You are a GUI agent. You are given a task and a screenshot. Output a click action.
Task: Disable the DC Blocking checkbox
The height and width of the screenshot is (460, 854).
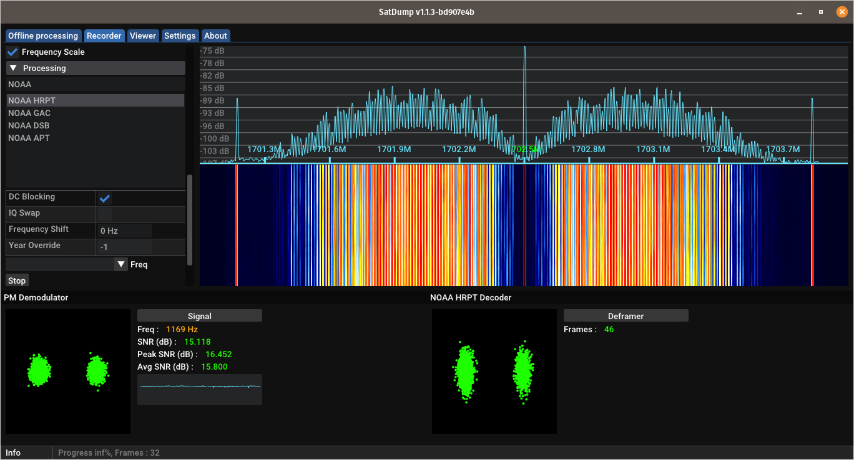[105, 198]
